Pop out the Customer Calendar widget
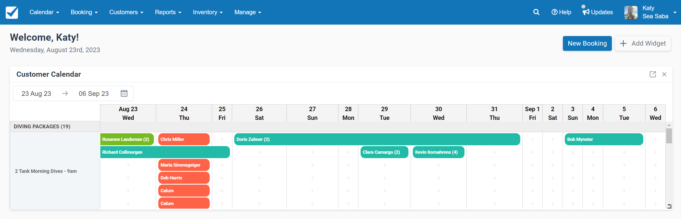The height and width of the screenshot is (219, 681). point(653,74)
